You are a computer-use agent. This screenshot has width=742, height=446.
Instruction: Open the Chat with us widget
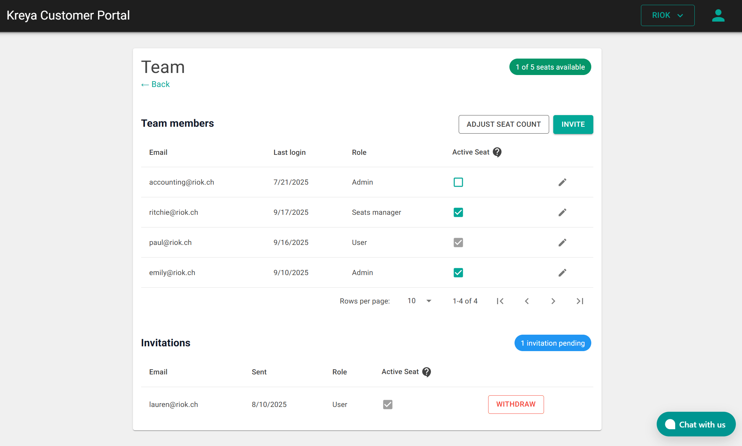tap(696, 424)
